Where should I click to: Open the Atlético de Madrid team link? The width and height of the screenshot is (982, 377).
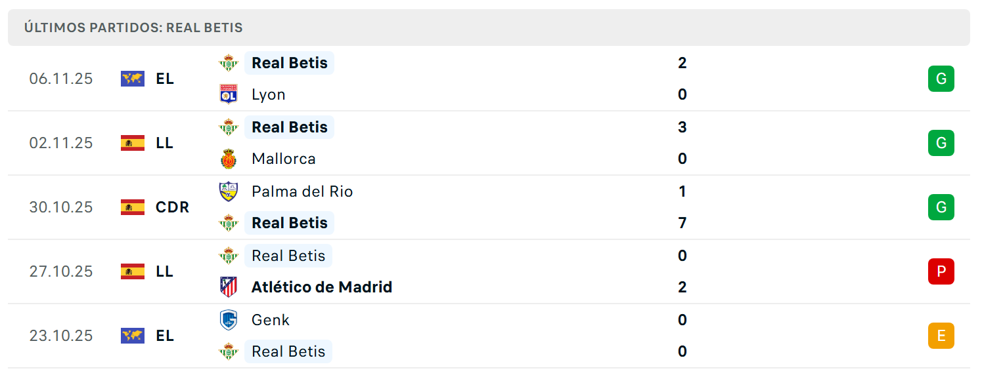322,287
